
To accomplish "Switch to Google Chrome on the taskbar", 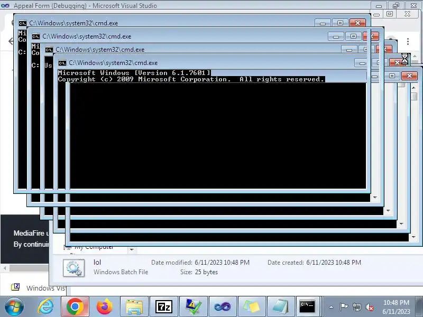I will (75, 307).
